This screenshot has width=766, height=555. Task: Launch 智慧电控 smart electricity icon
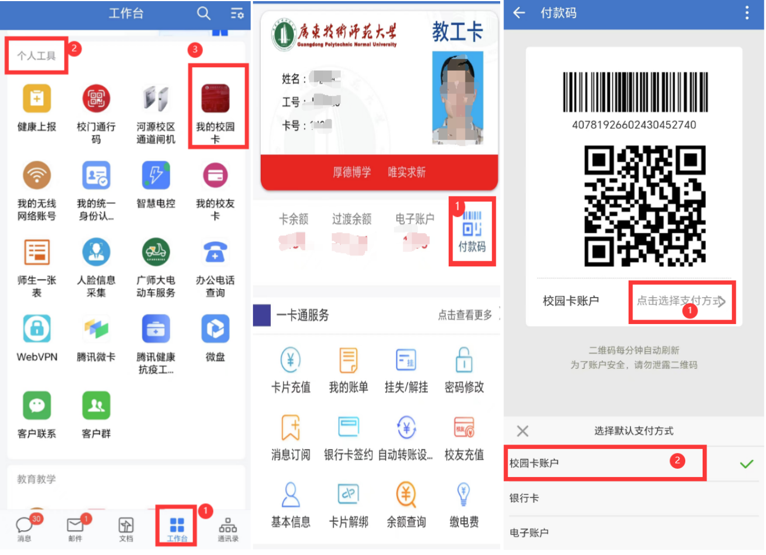coord(156,175)
